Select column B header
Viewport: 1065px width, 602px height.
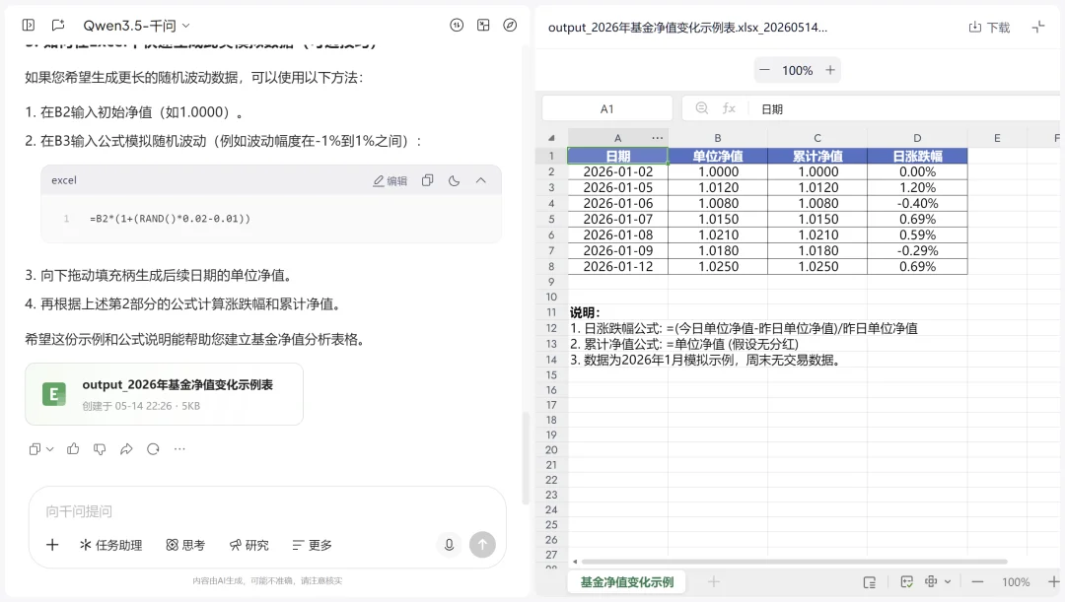[718, 138]
